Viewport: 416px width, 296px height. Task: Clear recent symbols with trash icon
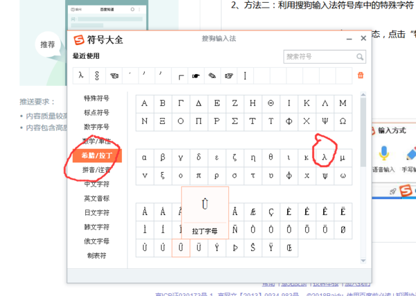[361, 76]
